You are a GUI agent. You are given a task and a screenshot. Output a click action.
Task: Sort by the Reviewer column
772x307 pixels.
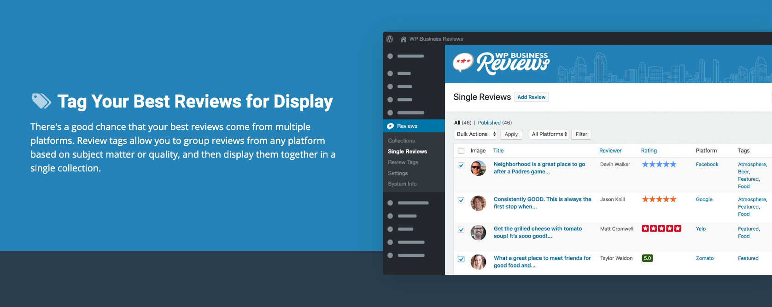(610, 151)
